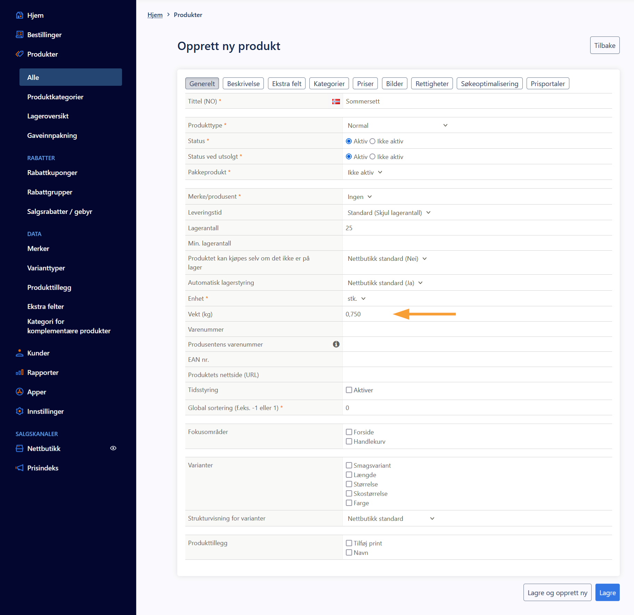Screen dimensions: 634x615
Task: Check the Tilføj print add-on
Action: [349, 543]
